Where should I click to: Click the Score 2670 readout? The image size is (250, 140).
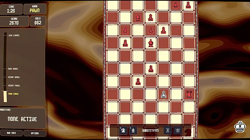(15, 21)
